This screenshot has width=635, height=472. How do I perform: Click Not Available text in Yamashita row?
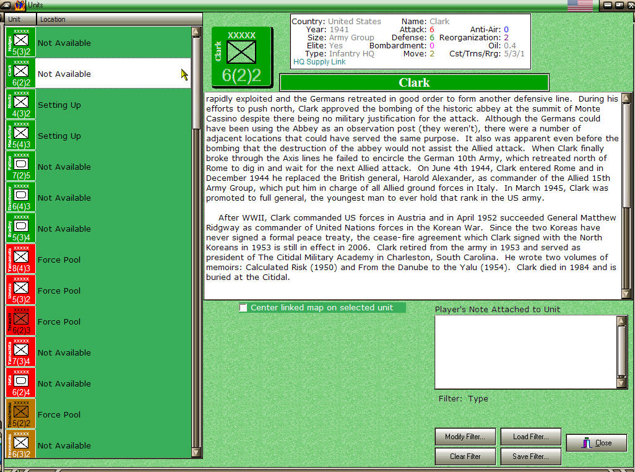pos(64,353)
